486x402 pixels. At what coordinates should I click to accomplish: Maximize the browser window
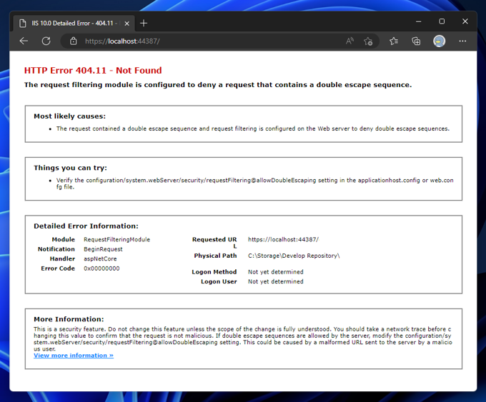coord(442,21)
